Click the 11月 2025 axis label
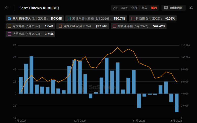Screen dimensions: 197x123 pyautogui.click(x=139, y=121)
